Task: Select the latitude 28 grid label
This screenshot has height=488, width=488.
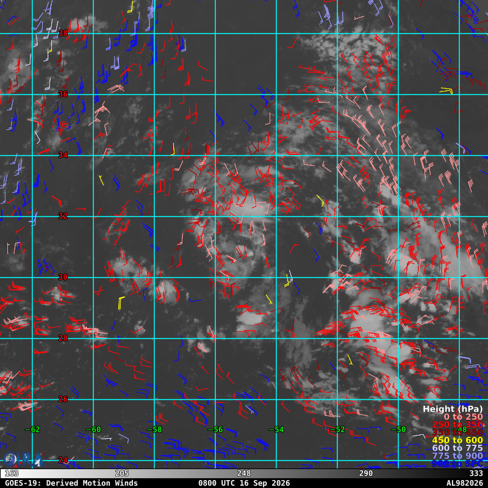Action: click(x=63, y=338)
